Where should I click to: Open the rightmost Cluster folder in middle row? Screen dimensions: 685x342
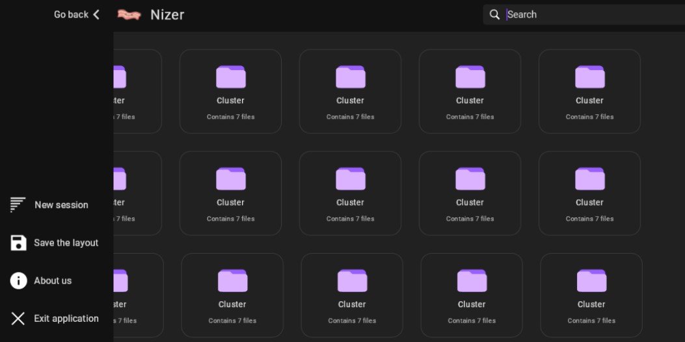589,193
